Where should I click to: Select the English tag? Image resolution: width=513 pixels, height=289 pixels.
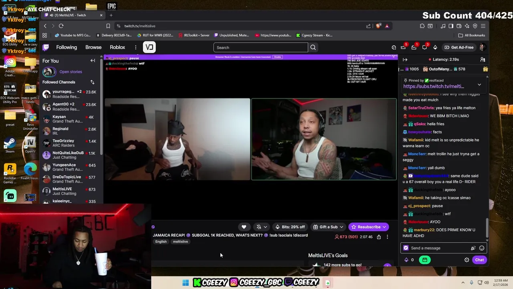coord(161,242)
